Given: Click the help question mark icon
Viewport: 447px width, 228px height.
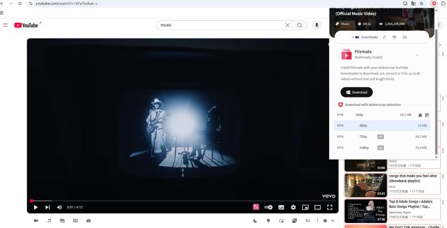Looking at the screenshot, I should [x=325, y=221].
